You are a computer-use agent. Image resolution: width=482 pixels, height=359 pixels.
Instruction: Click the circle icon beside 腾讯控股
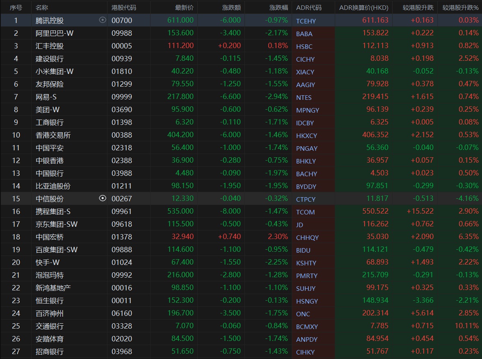pyautogui.click(x=103, y=20)
